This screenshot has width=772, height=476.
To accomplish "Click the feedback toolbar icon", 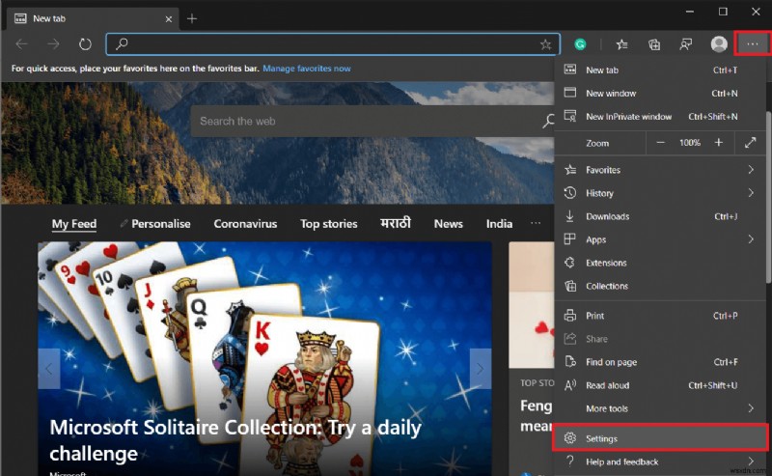I will [x=686, y=44].
